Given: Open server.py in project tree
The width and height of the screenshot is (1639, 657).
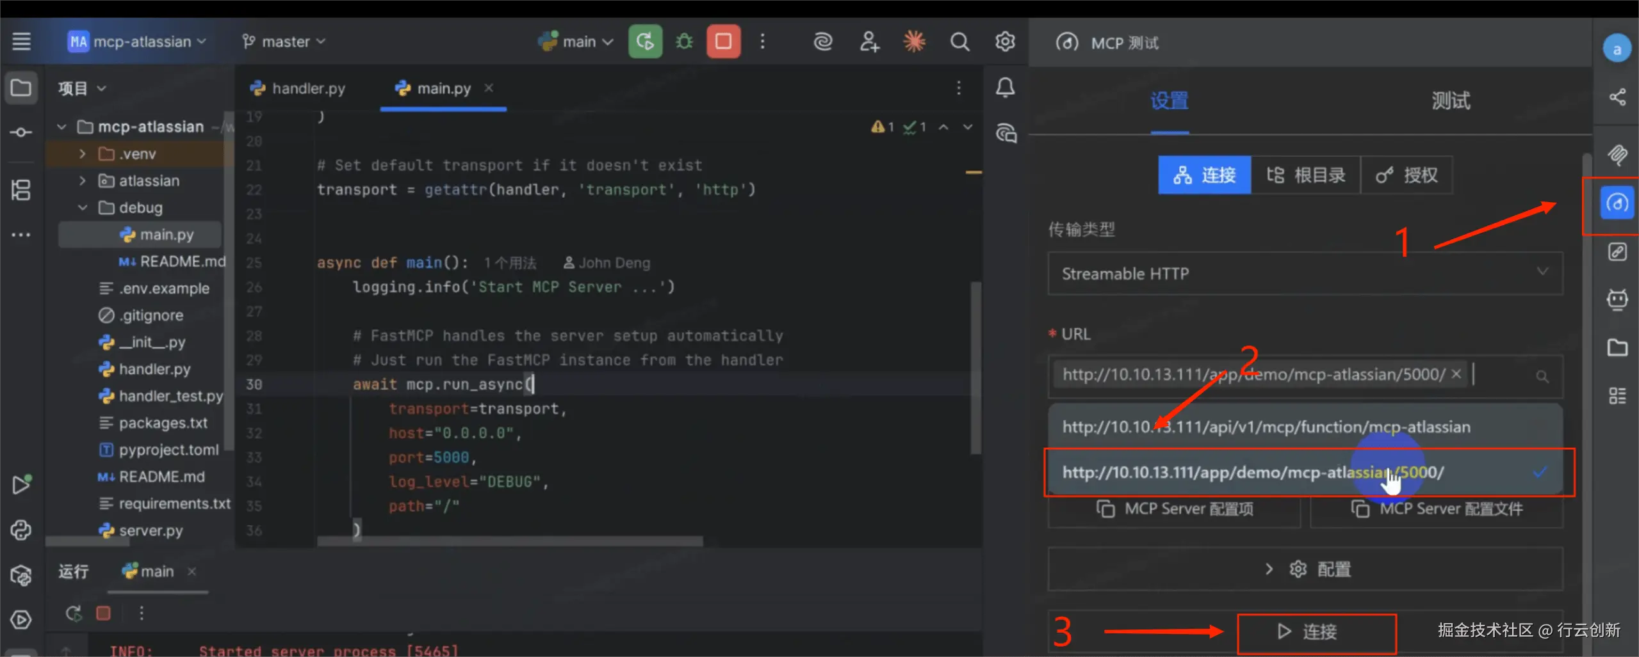Looking at the screenshot, I should click(x=141, y=530).
